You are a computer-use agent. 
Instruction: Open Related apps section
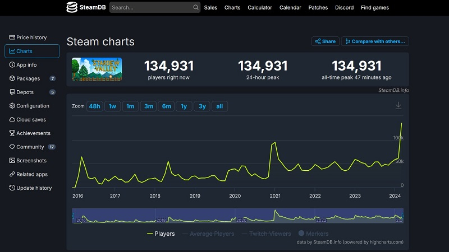coord(32,174)
